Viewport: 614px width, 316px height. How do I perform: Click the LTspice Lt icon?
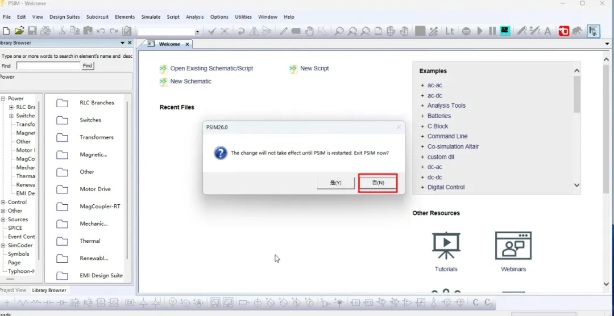click(450, 31)
